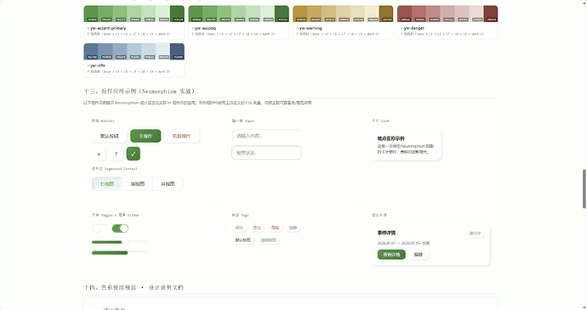The width and height of the screenshot is (587, 310).
Task: Click the 编辑 button in event card
Action: (419, 255)
